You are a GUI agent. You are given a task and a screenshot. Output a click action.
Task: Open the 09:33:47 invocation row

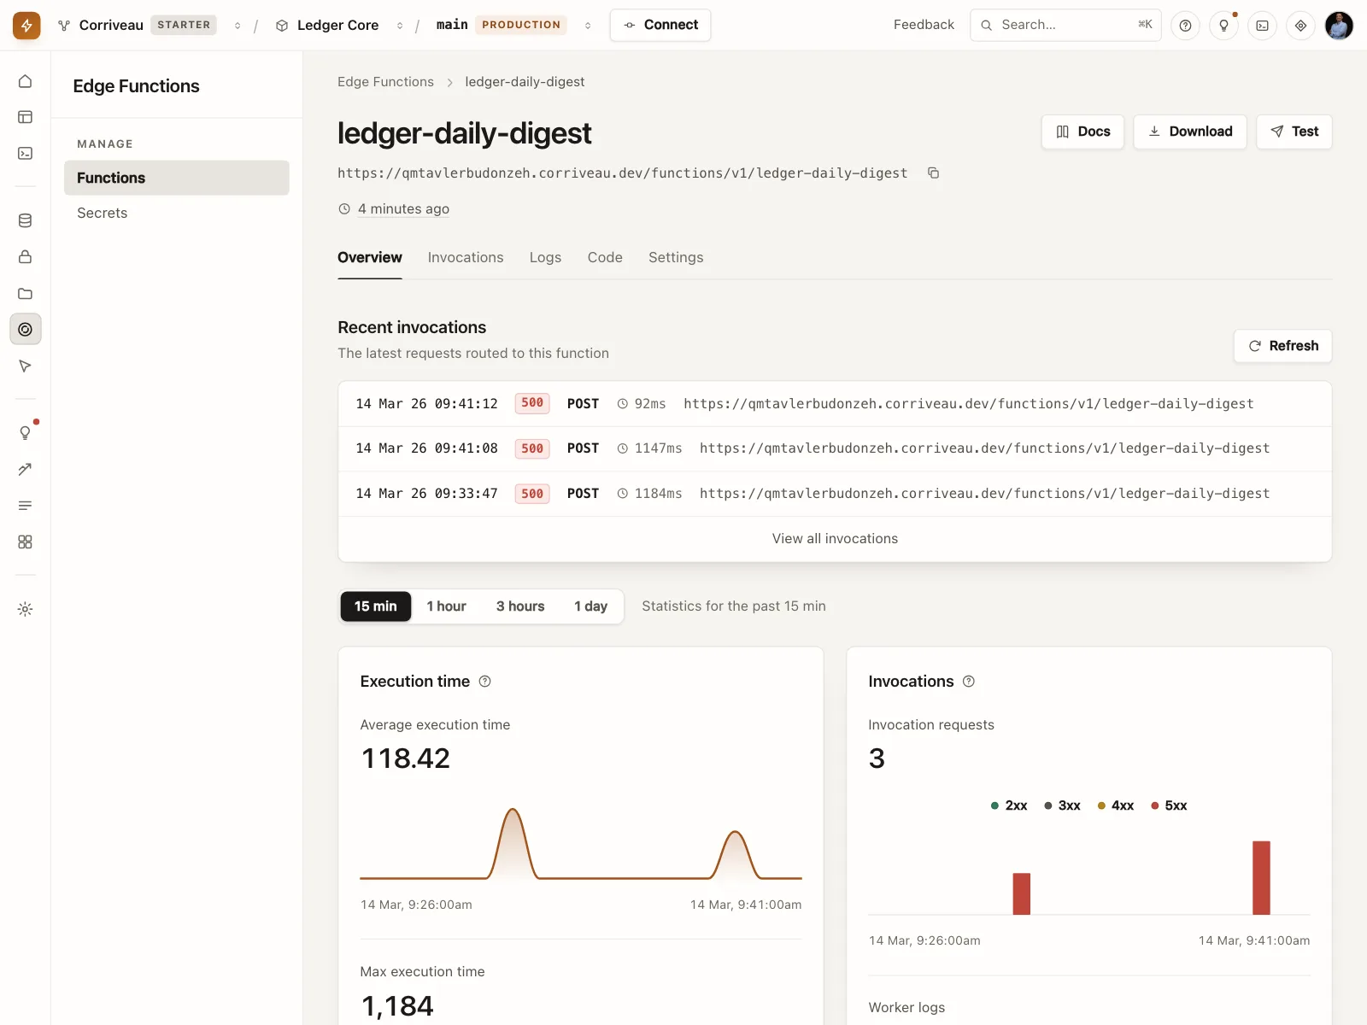point(835,494)
